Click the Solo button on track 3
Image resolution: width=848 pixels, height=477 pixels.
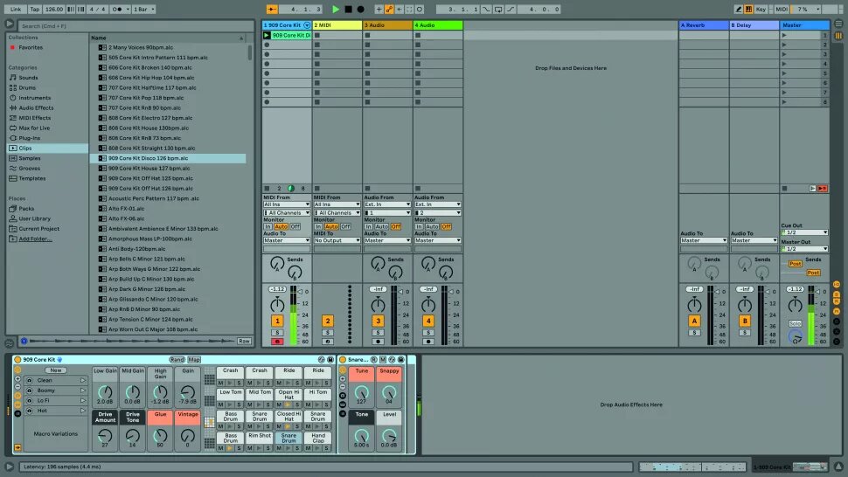pyautogui.click(x=379, y=333)
